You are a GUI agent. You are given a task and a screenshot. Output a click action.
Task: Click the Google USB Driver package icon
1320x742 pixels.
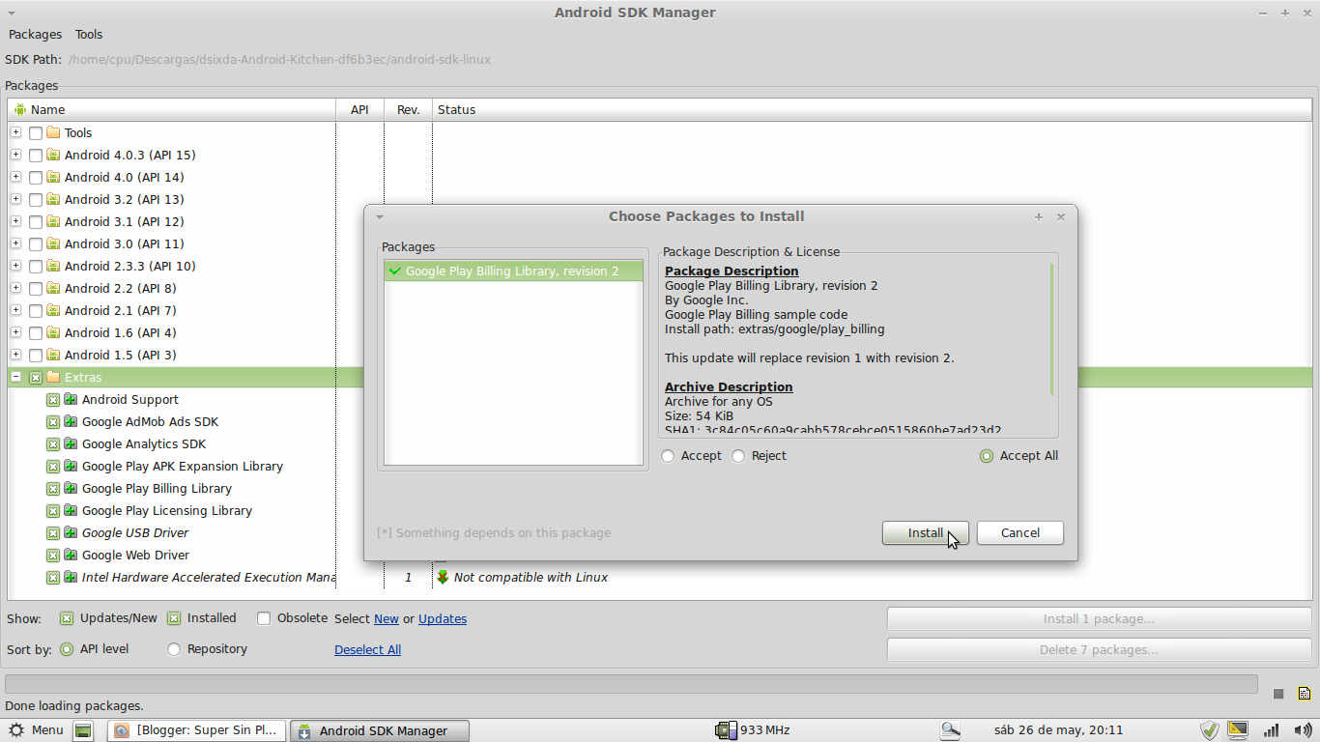coord(71,532)
